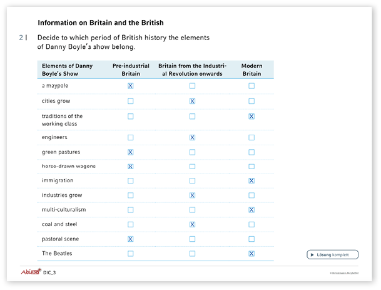Uncheck Modern Britain for multi-culturalism
381x290 pixels.
(251, 210)
